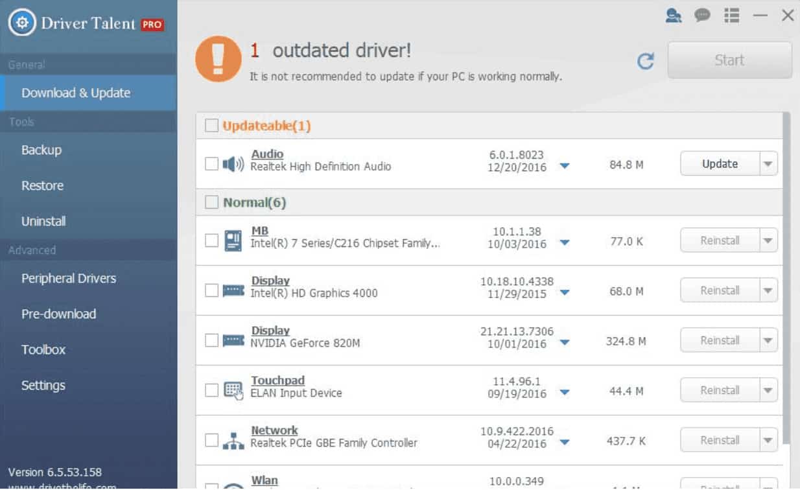Click the MB motherboard device icon
The image size is (800, 490).
pos(233,240)
